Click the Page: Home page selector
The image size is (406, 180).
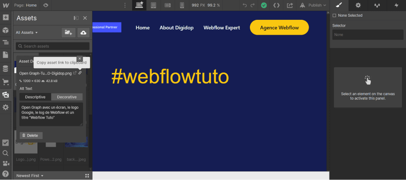pyautogui.click(x=25, y=5)
